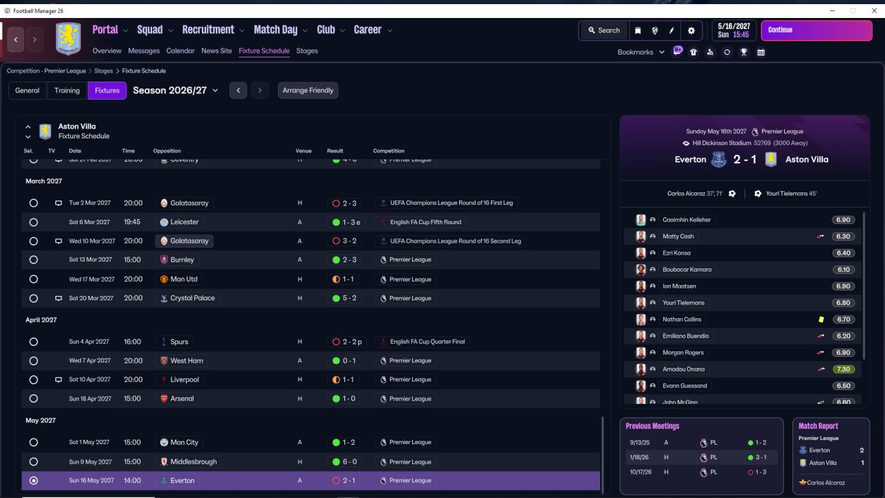885x498 pixels.
Task: Open the bookmark icon beside Search
Action: point(637,30)
